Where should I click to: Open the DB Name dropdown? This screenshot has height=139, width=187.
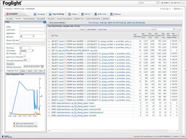pos(27,36)
